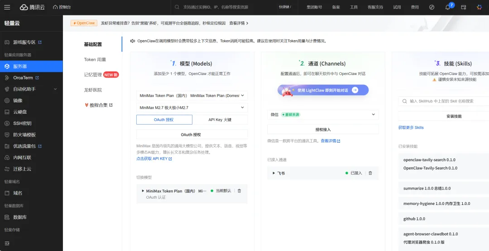This screenshot has width=489, height=251.
Task: Open 集团账号 in the top menu
Action: coord(314,7)
